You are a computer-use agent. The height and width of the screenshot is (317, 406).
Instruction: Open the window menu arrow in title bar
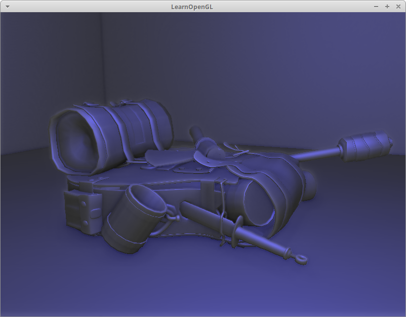pos(7,7)
